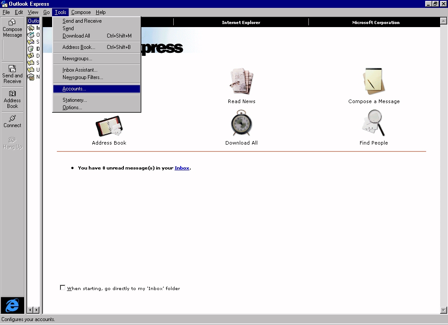Image resolution: width=448 pixels, height=325 pixels.
Task: Select the Outbox tray icon in the folder list
Action: point(31,35)
